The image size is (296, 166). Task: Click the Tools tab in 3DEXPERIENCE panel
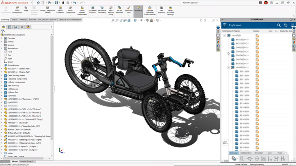pyautogui.click(x=279, y=153)
